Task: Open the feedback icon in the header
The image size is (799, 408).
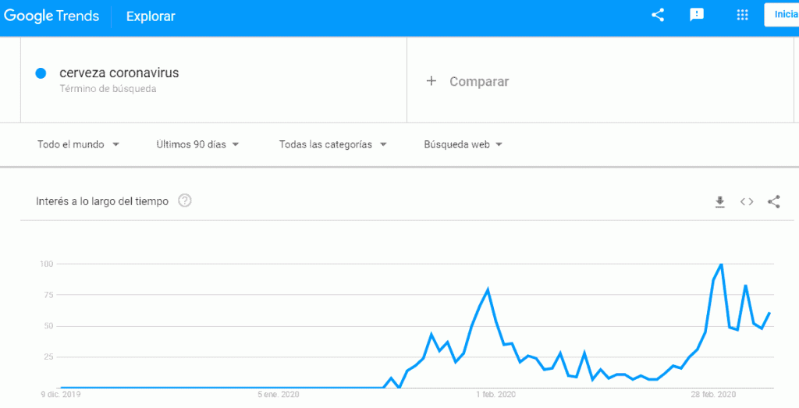Action: coord(697,15)
